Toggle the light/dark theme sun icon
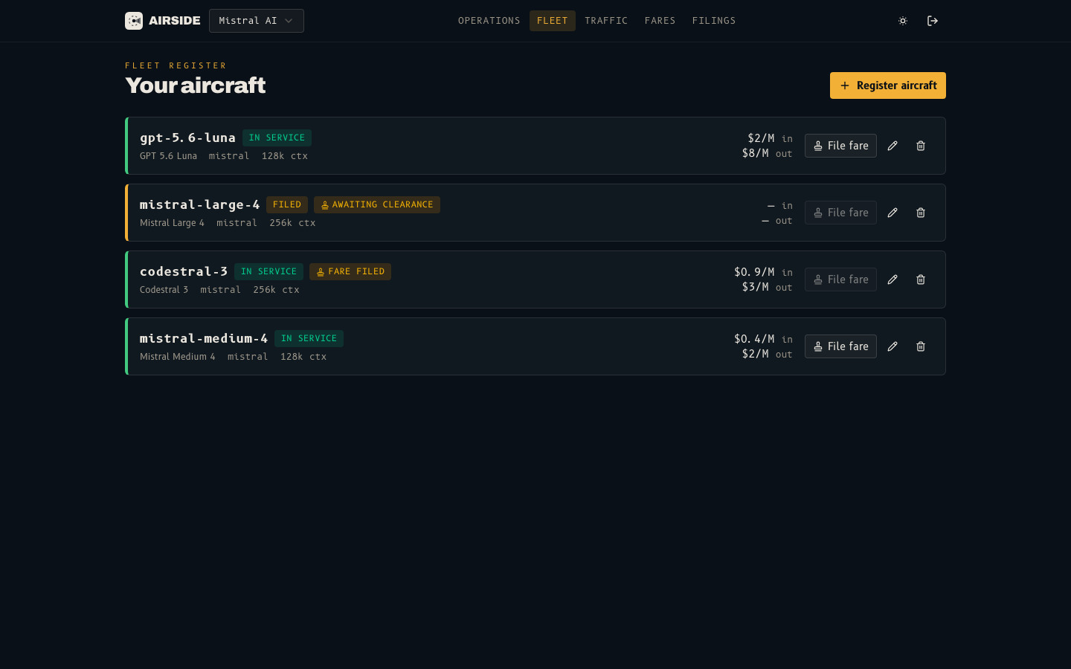 point(903,21)
